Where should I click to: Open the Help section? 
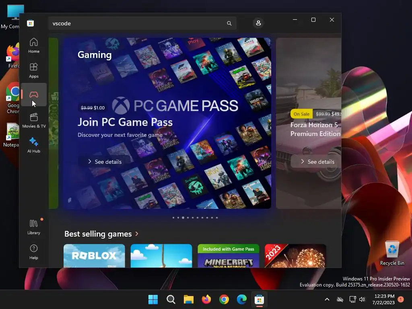pyautogui.click(x=34, y=252)
